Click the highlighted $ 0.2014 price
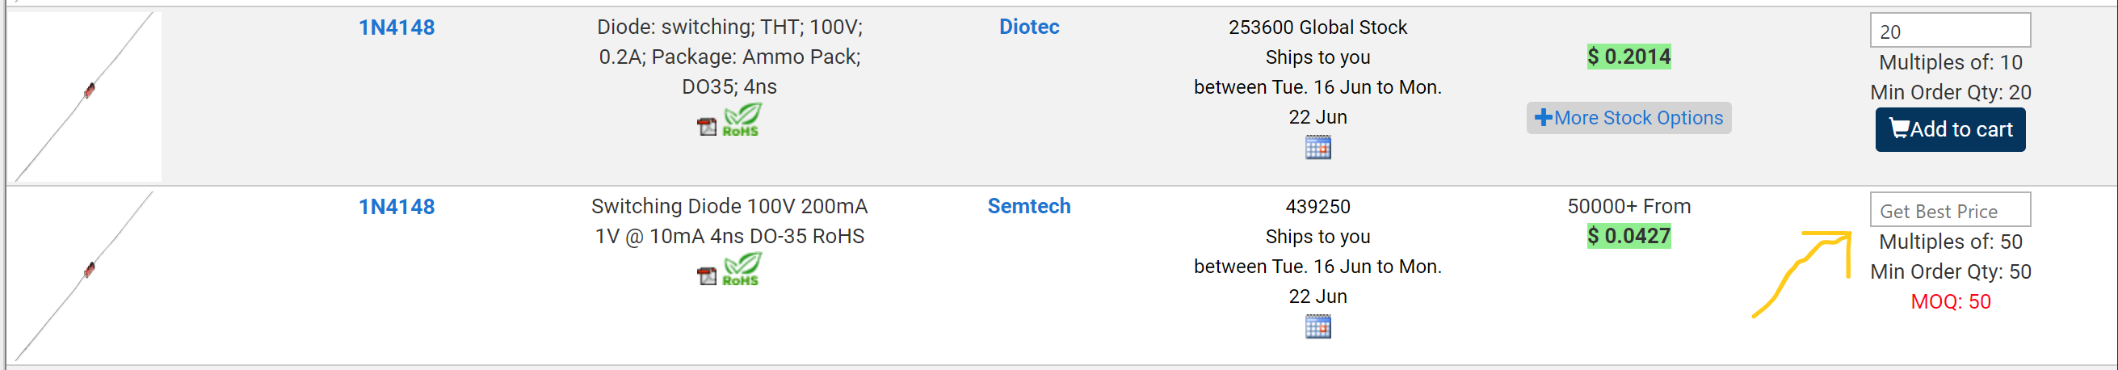 point(1628,57)
